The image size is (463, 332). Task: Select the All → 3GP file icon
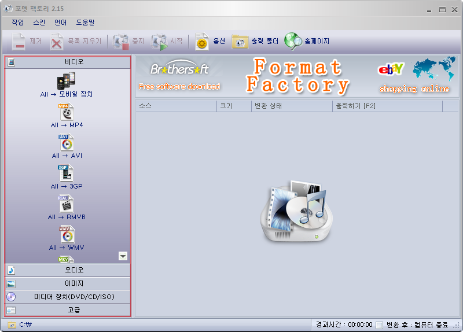tap(65, 174)
